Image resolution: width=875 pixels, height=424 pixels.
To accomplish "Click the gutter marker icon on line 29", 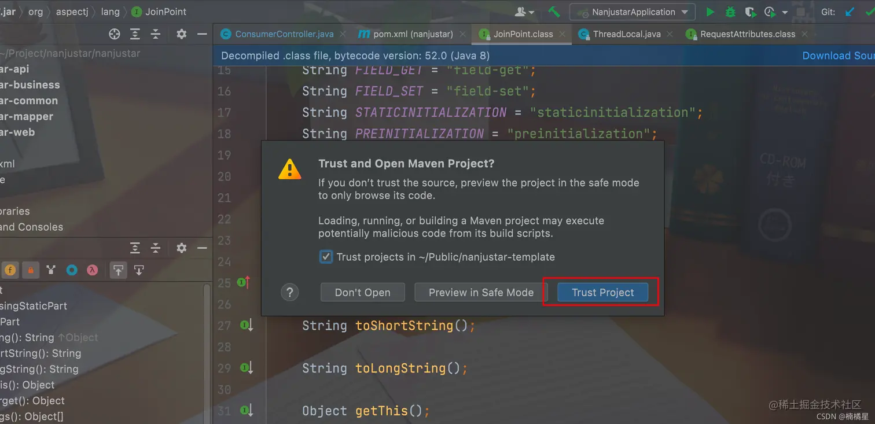I will point(245,368).
